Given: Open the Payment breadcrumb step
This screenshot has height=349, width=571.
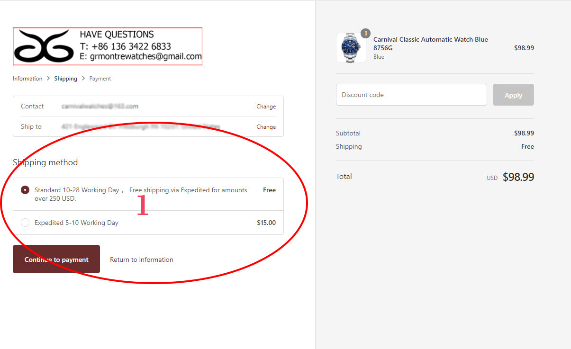Looking at the screenshot, I should click(100, 79).
